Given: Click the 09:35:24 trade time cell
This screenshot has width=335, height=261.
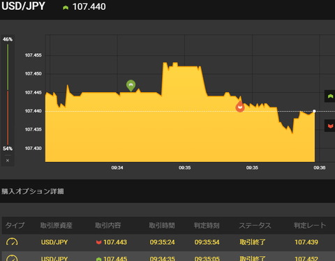Looking at the screenshot, I should (163, 242).
